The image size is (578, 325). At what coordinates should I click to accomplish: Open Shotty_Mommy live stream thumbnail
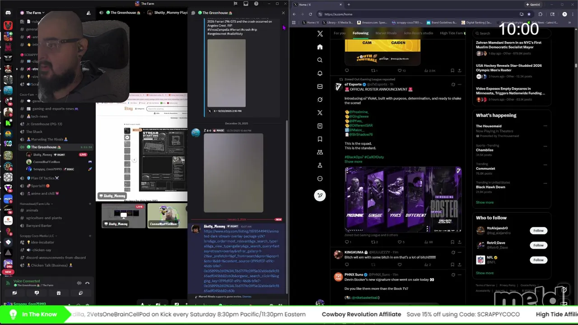pos(123,216)
